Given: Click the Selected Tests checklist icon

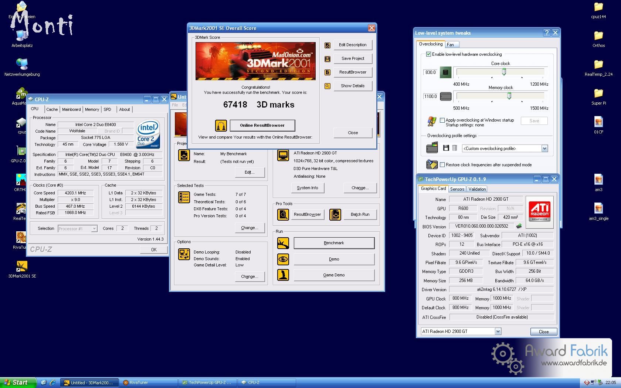Looking at the screenshot, I should [184, 197].
